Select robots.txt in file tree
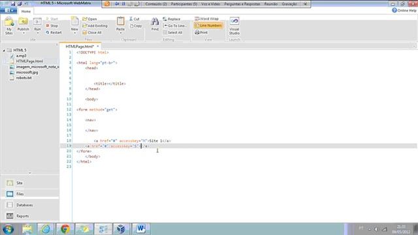The image size is (418, 235). 24,78
